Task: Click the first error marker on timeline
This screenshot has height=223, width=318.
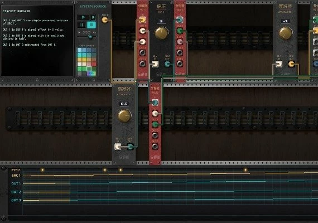Action: pyautogui.click(x=42, y=170)
